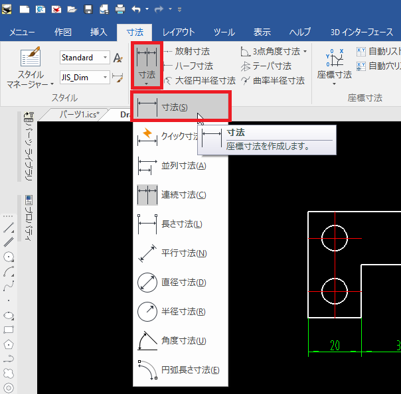
Task: Open the レイアウト ribbon tab
Action: (x=179, y=32)
